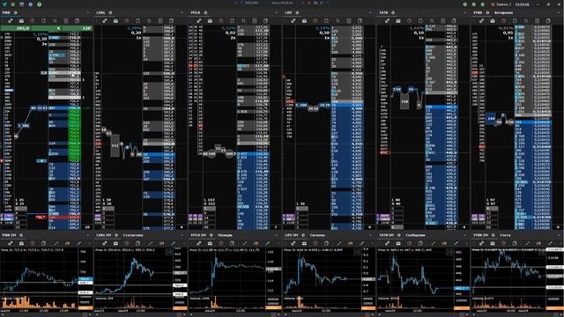Toggle the red clock icon in LIFE order book toolbar

coord(315,21)
